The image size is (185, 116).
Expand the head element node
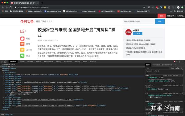[2, 68]
